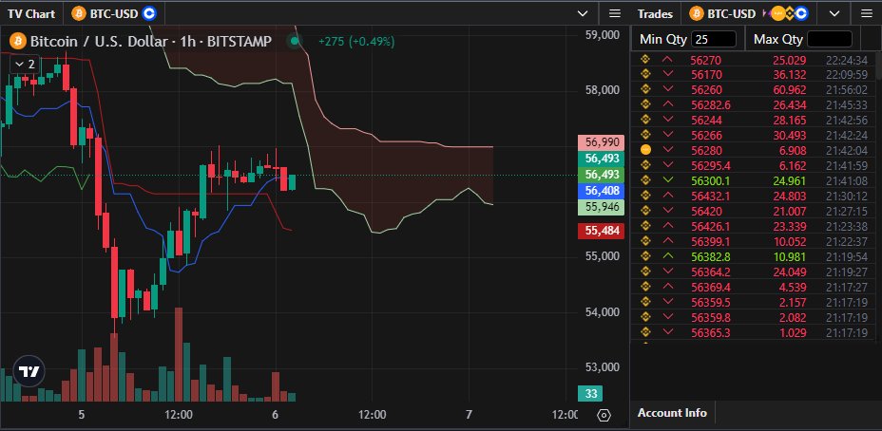This screenshot has height=431, width=882.
Task: Click the up arrow on the 56432.1 trade
Action: point(668,196)
